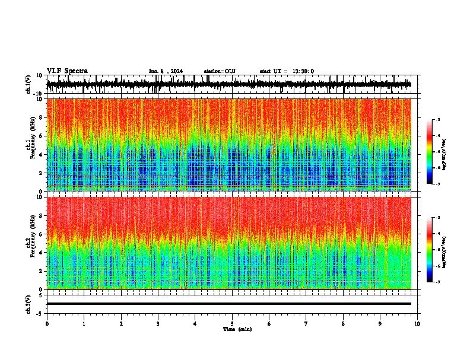Click time axis tick label "0"
This screenshot has height=363, width=470.
(47, 324)
